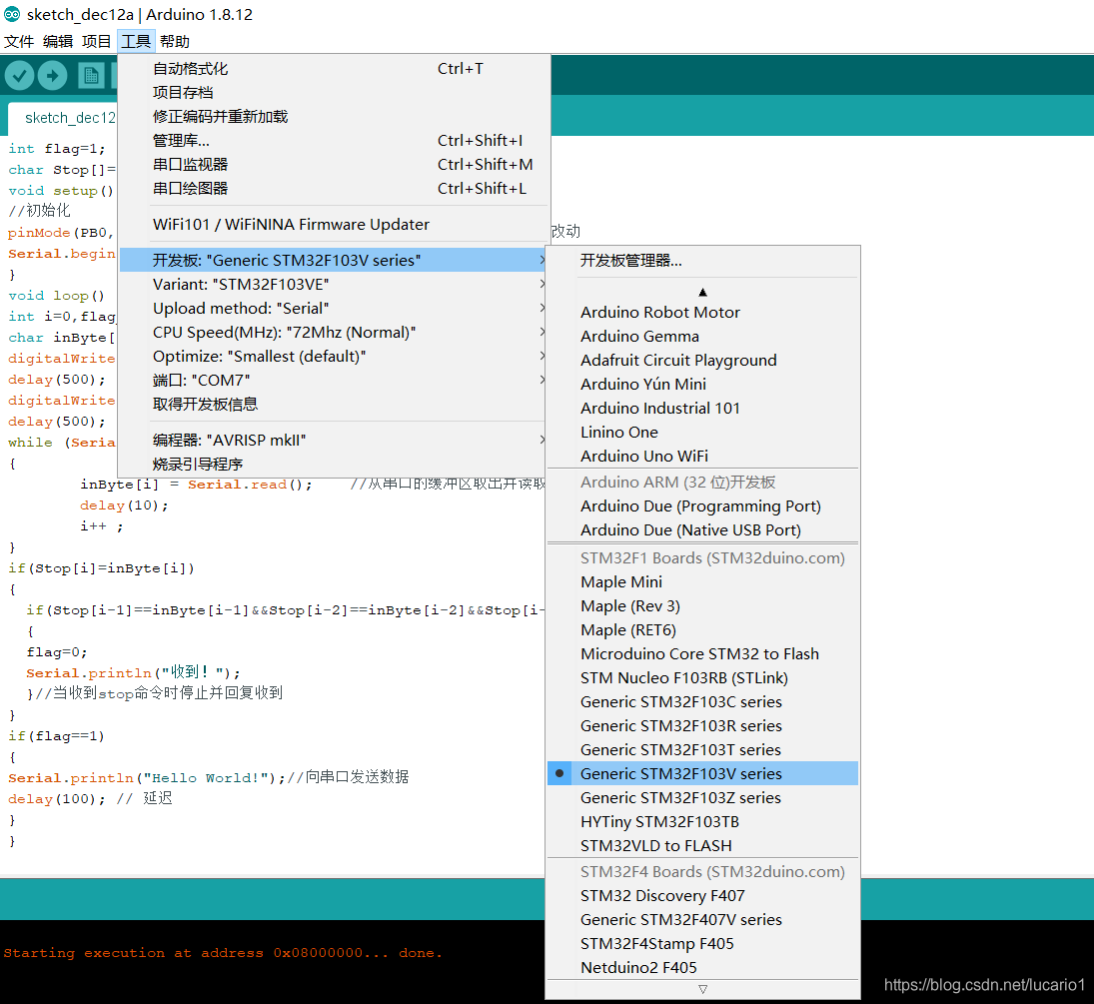Click the Arduino logo in title bar
1094x1004 pixels.
coord(12,14)
